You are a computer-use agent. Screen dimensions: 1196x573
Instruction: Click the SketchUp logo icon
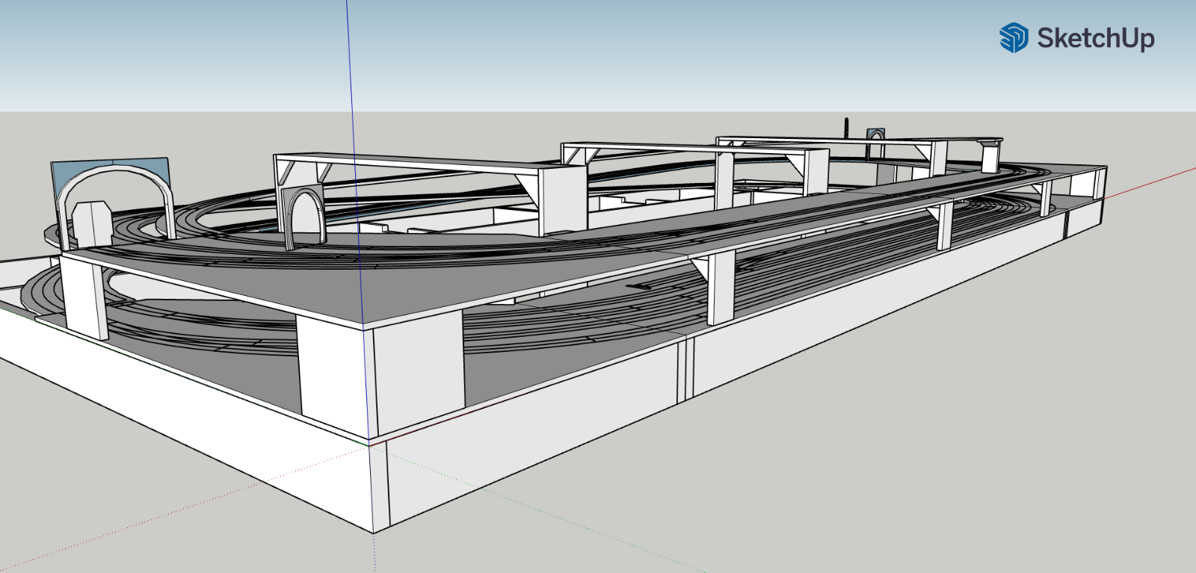[1014, 37]
